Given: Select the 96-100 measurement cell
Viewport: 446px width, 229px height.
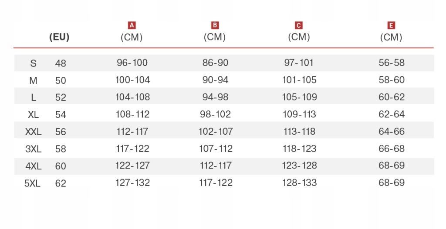Looking at the screenshot, I should [x=132, y=63].
